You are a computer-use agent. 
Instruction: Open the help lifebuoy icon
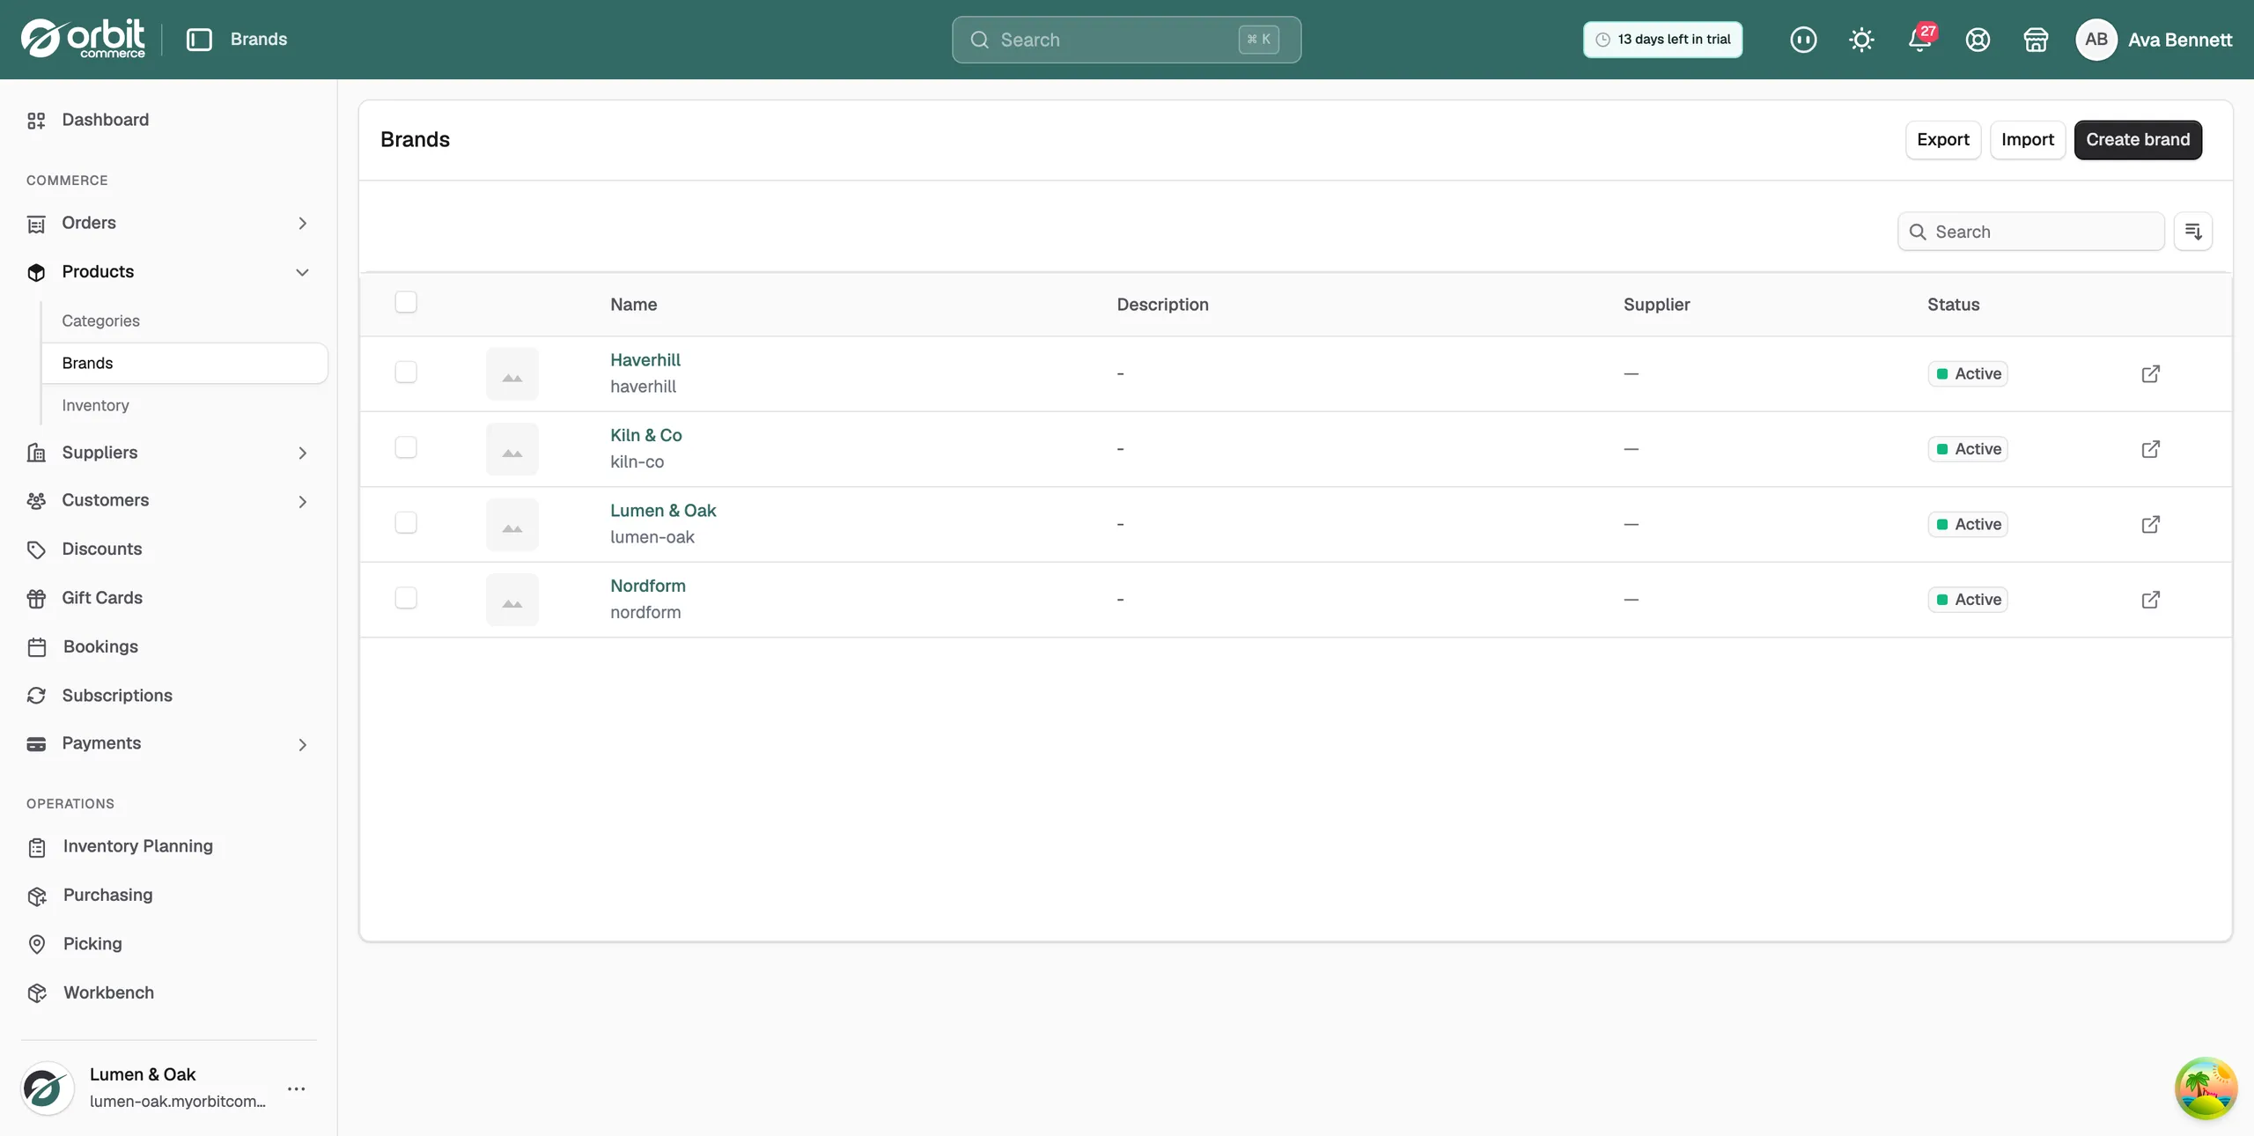[x=1978, y=40]
